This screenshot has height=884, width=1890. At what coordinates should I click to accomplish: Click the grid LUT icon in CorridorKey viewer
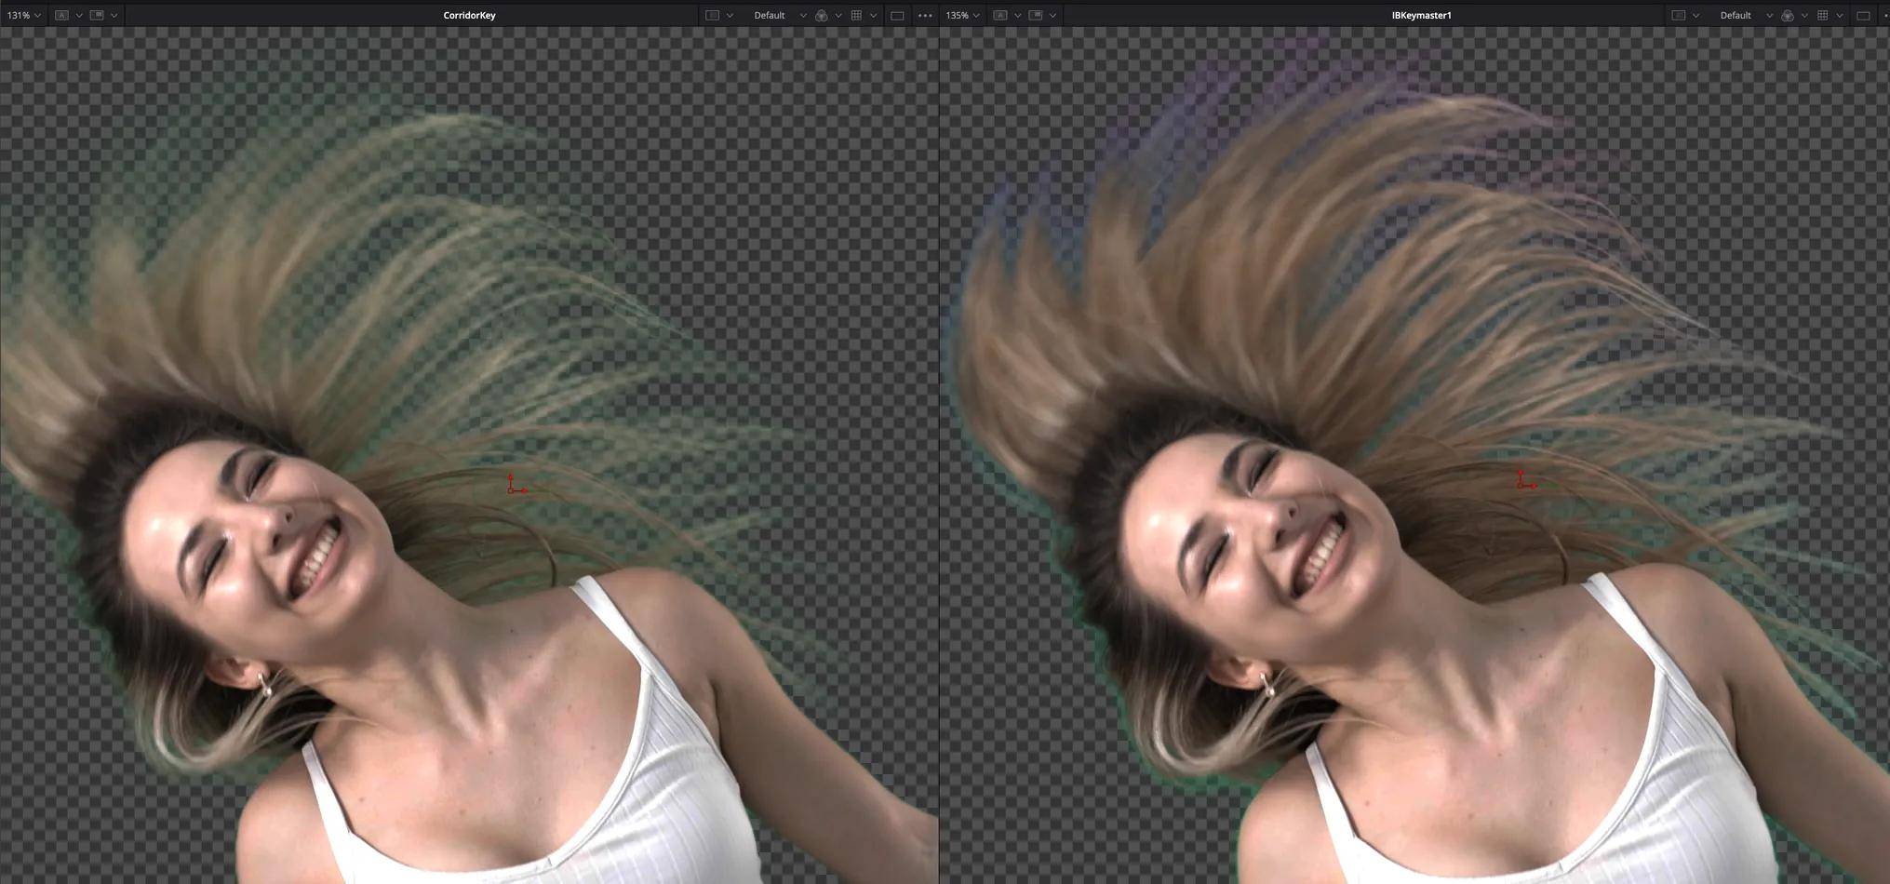(x=857, y=15)
